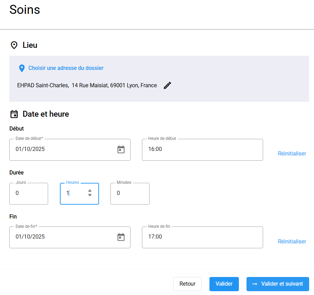
Task: Select the Minutes duration field
Action: pos(130,194)
